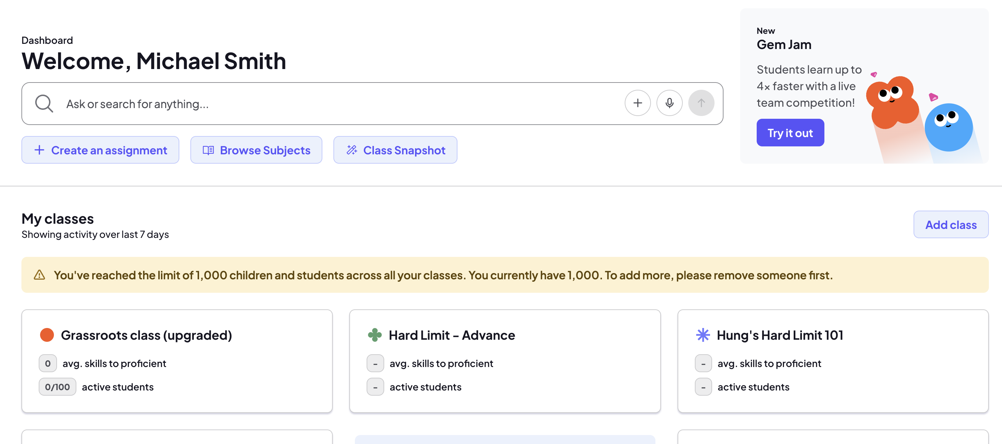Click the blue Gem Jam character
This screenshot has width=1002, height=444.
click(948, 127)
